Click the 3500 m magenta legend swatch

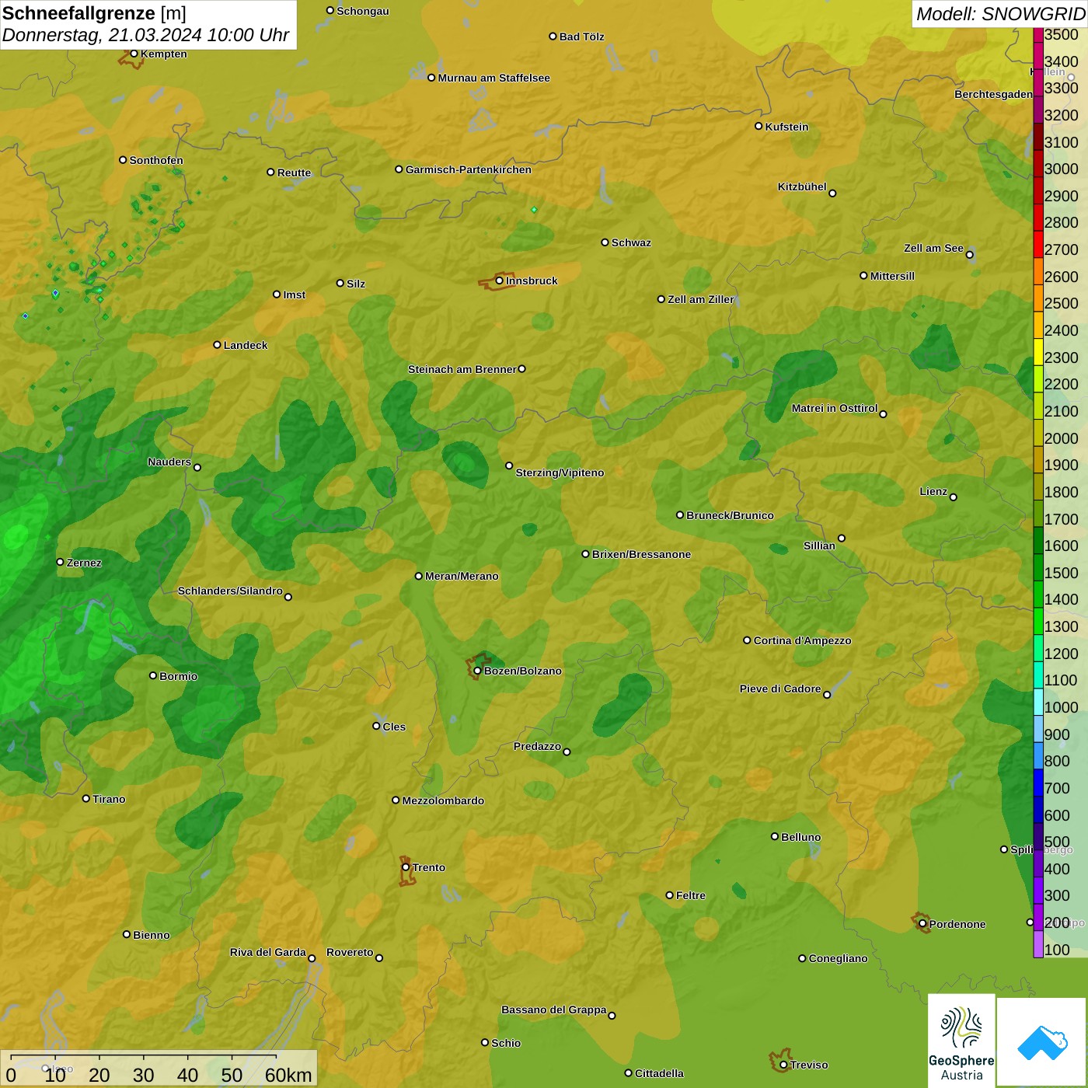[x=1038, y=34]
